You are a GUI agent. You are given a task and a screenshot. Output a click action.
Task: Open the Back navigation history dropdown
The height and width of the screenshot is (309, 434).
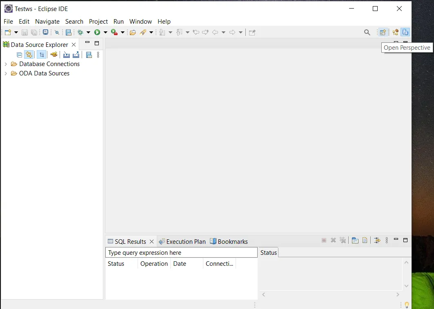pyautogui.click(x=223, y=32)
